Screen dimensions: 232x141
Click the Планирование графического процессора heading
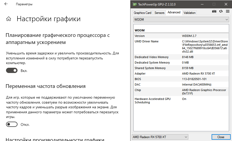(58, 39)
